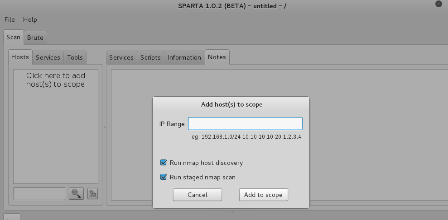Image resolution: width=448 pixels, height=220 pixels.
Task: Select the Hosts tab in left panel
Action: (20, 57)
